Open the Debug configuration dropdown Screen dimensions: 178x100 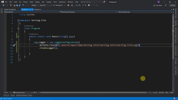pos(35,5)
